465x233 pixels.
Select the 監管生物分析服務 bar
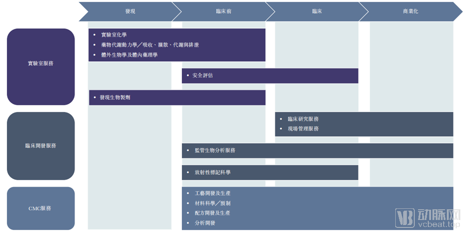click(x=317, y=151)
